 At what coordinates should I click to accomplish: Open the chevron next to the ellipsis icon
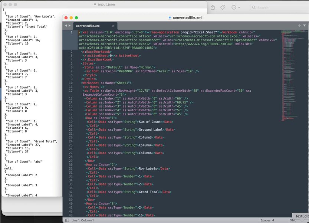(x=239, y=7)
